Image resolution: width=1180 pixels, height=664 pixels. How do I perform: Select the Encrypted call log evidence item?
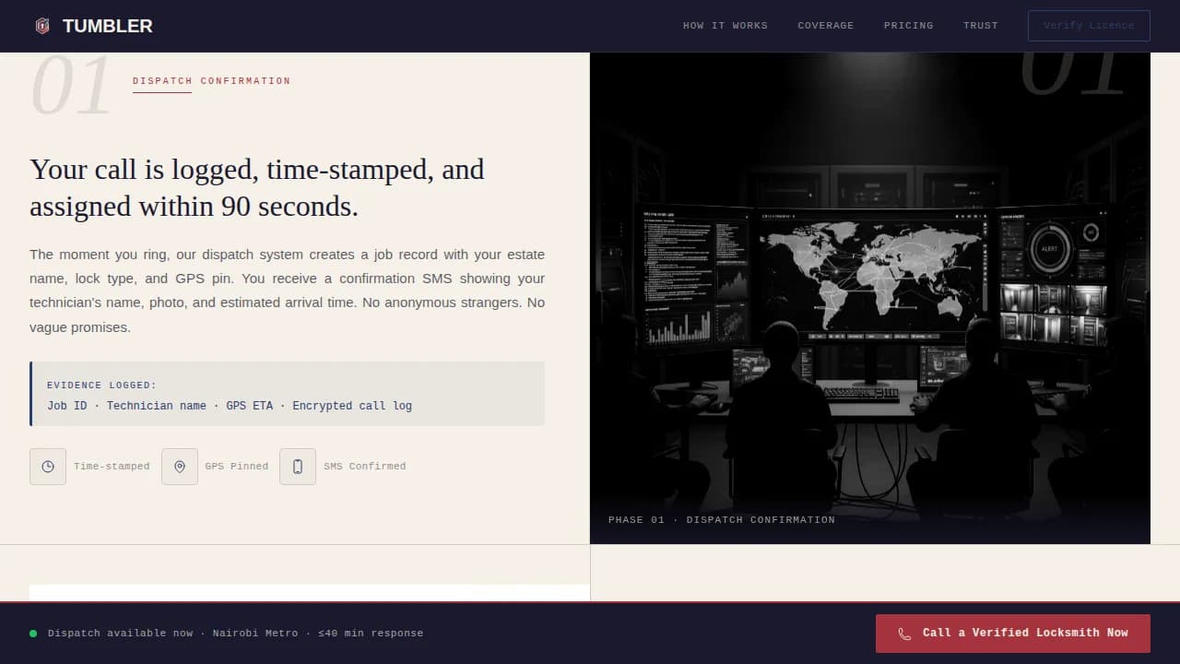(x=352, y=406)
